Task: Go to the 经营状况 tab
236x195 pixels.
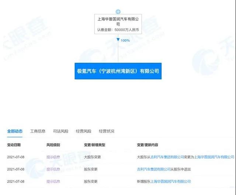Action: (107, 131)
